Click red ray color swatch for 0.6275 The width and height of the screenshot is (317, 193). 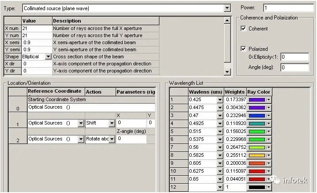(257, 171)
